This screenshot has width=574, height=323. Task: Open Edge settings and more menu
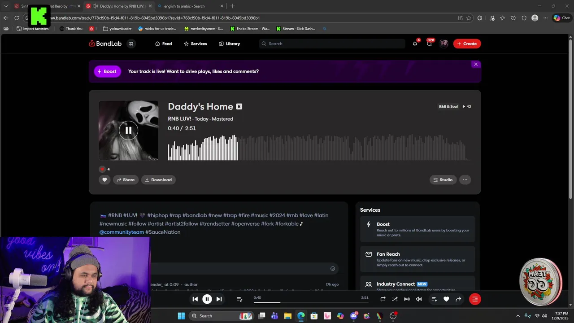click(545, 18)
